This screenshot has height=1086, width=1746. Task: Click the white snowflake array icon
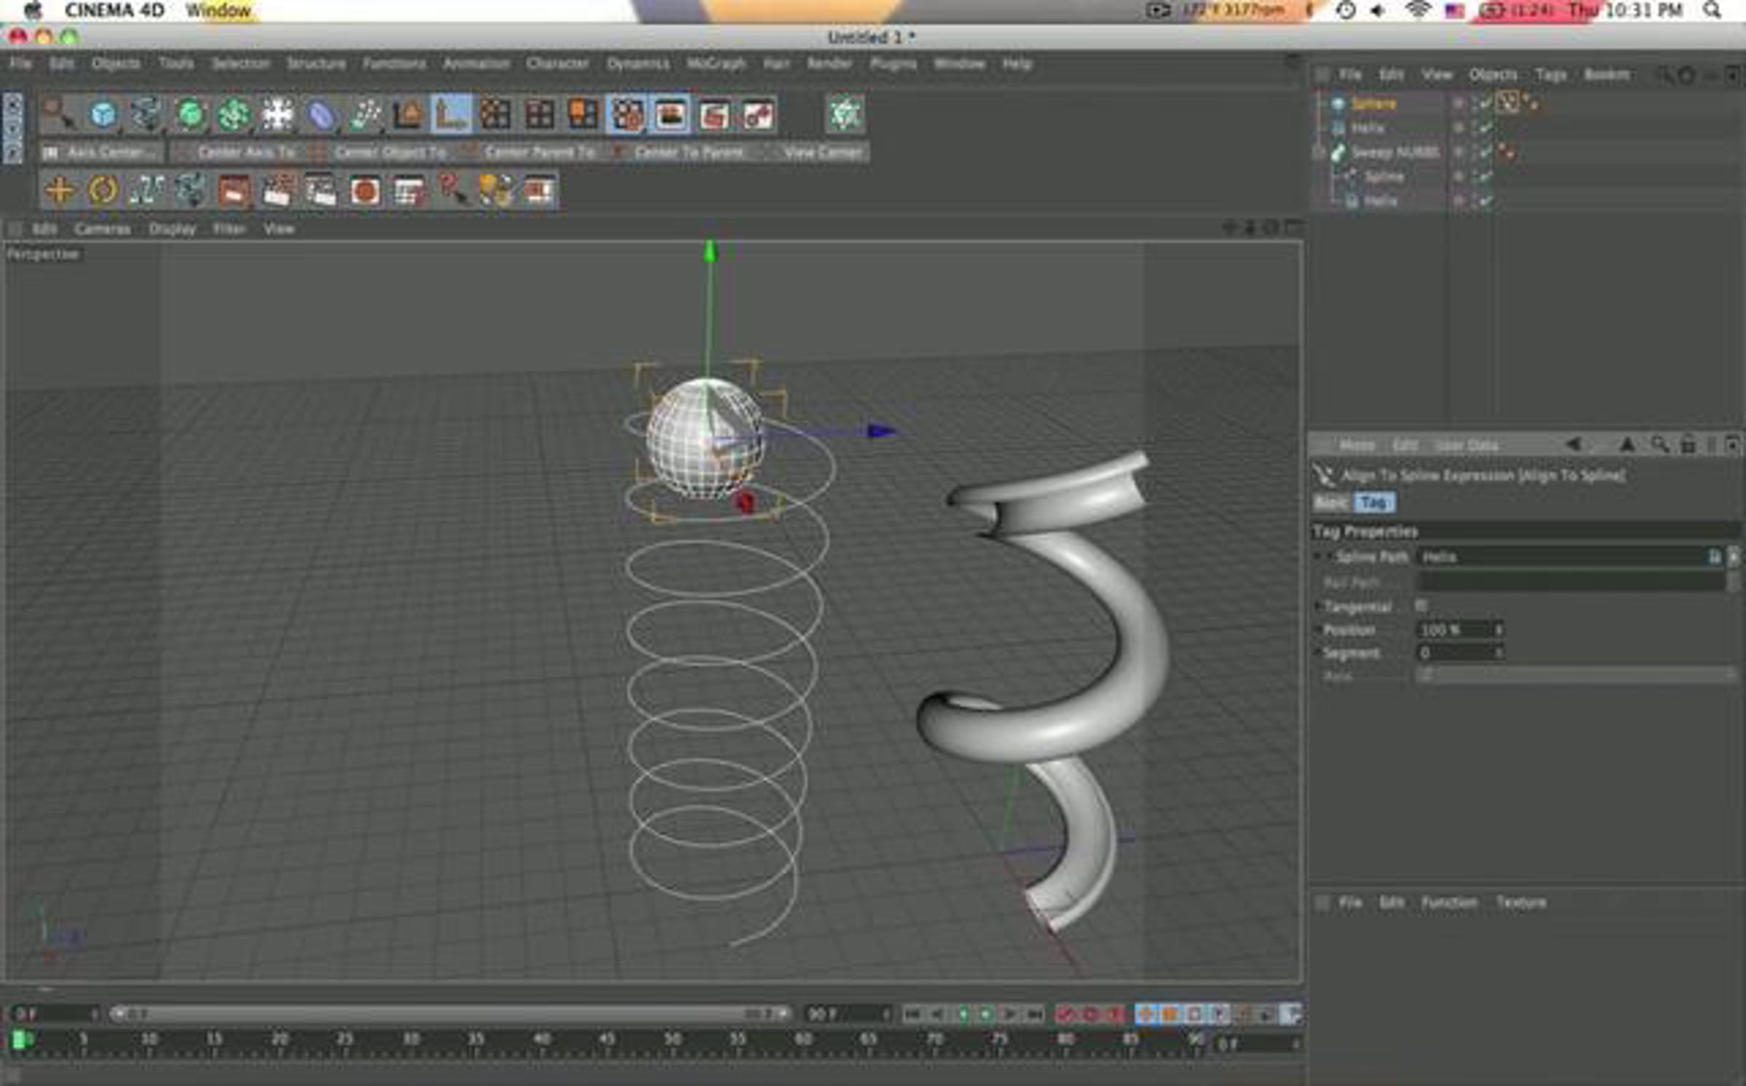pyautogui.click(x=277, y=114)
